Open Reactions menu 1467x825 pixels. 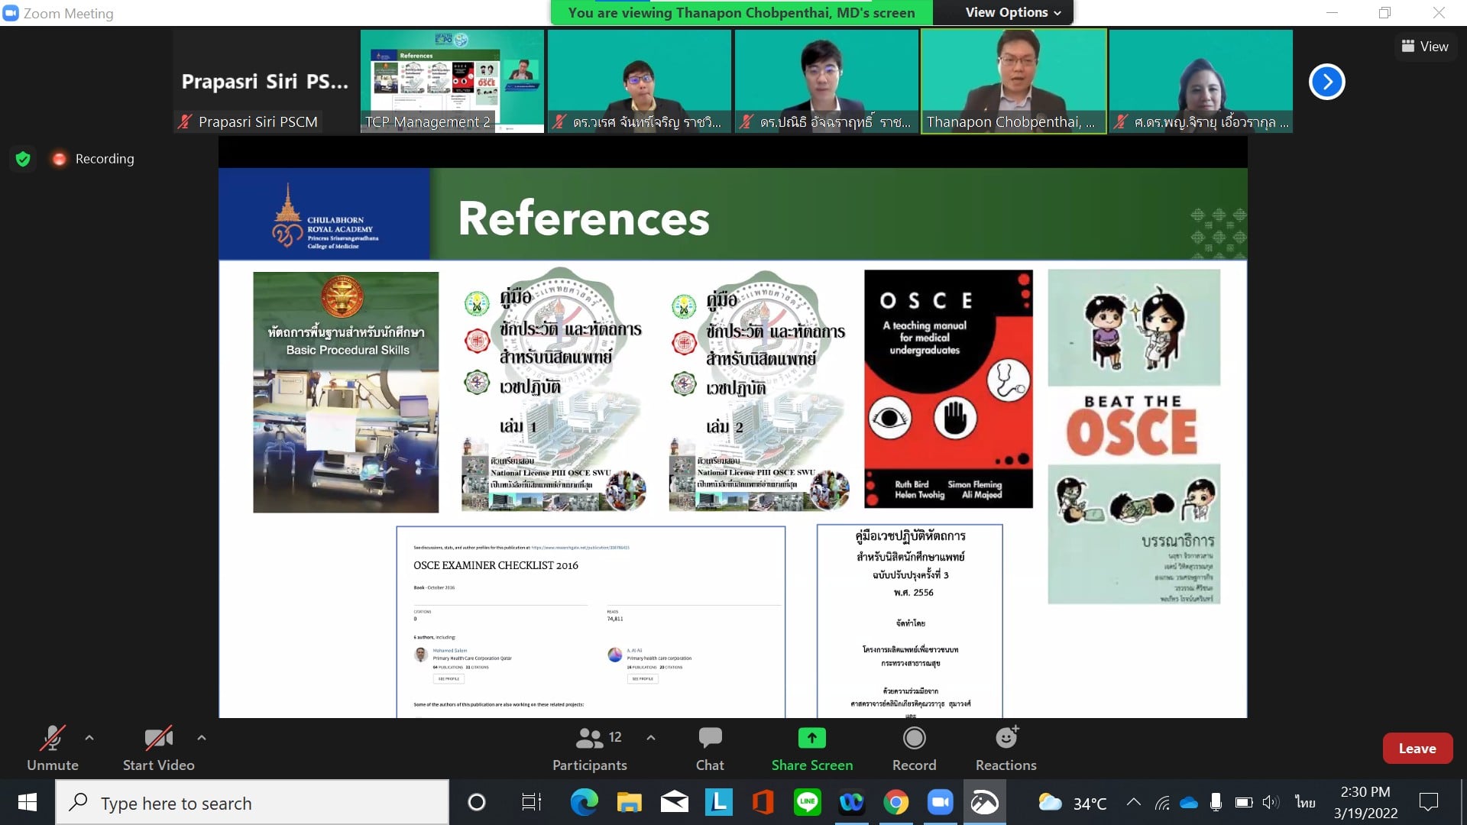point(1006,749)
